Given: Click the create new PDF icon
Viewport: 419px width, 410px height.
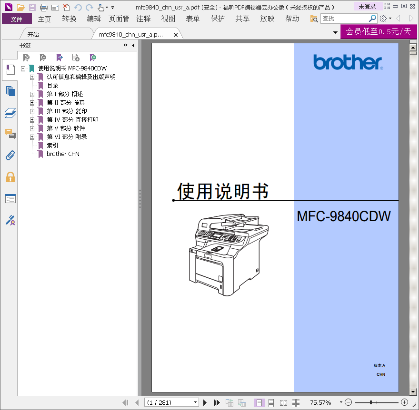Looking at the screenshot, I should pyautogui.click(x=66, y=7).
